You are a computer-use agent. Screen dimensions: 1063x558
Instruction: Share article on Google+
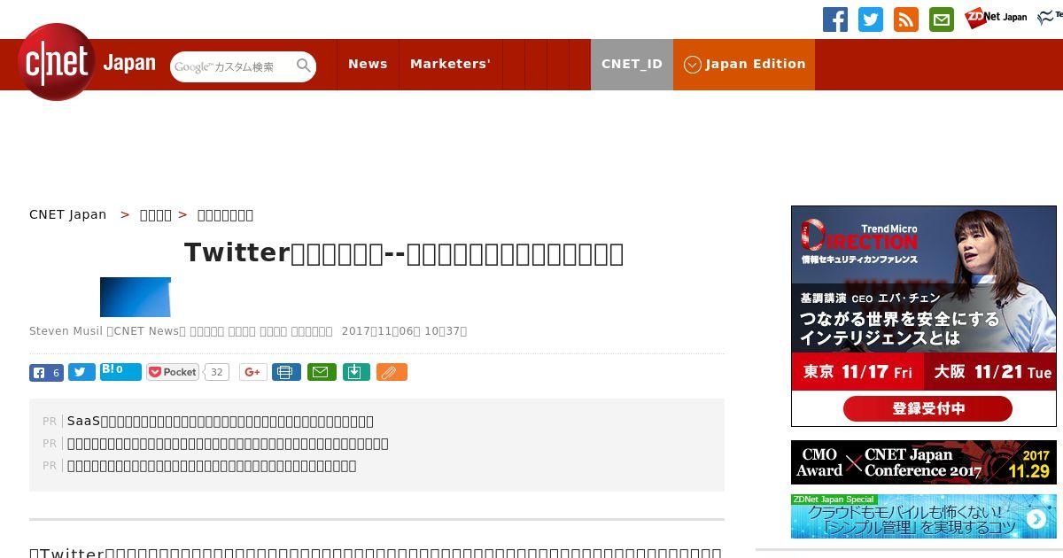coord(252,372)
